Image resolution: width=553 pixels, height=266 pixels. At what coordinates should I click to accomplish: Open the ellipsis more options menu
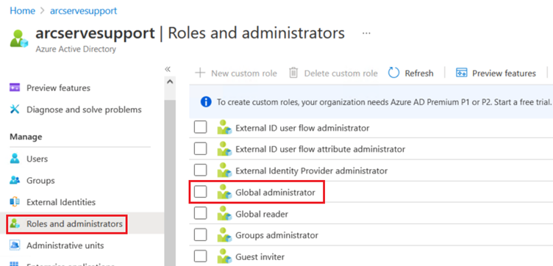(366, 34)
